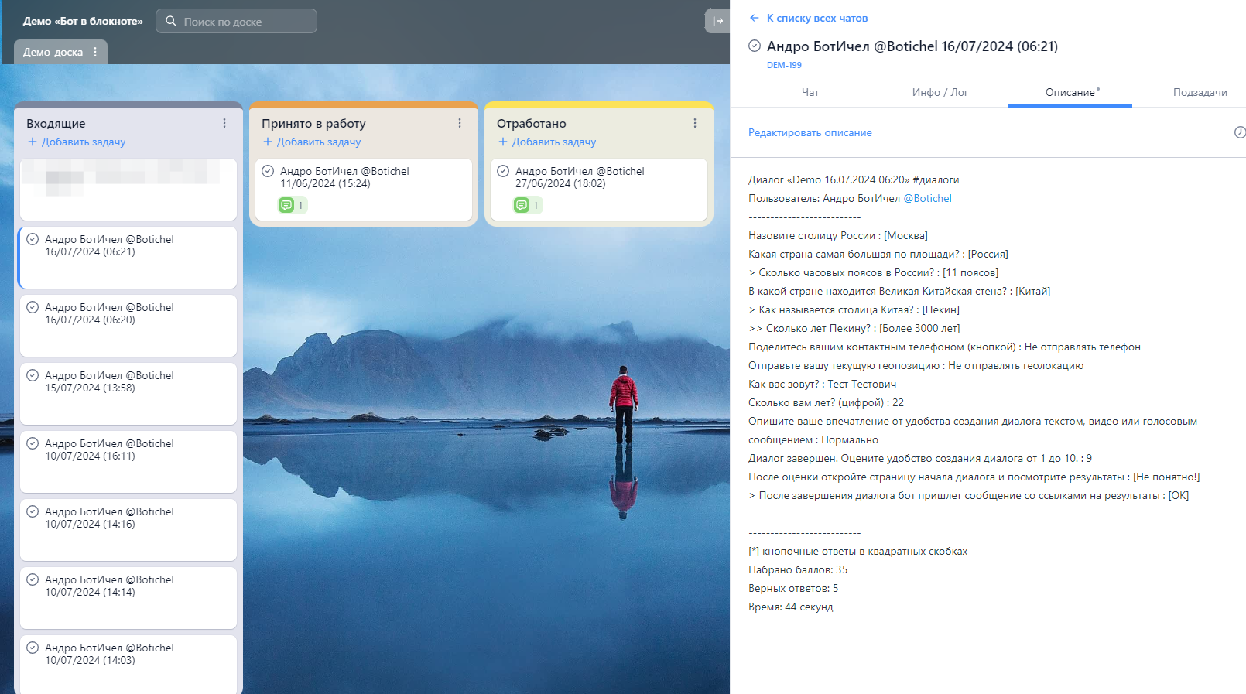
Task: Open the @Botichel user link in description
Action: coord(927,198)
